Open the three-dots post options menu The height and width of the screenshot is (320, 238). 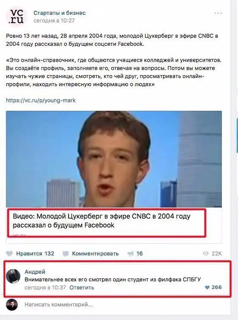[218, 13]
